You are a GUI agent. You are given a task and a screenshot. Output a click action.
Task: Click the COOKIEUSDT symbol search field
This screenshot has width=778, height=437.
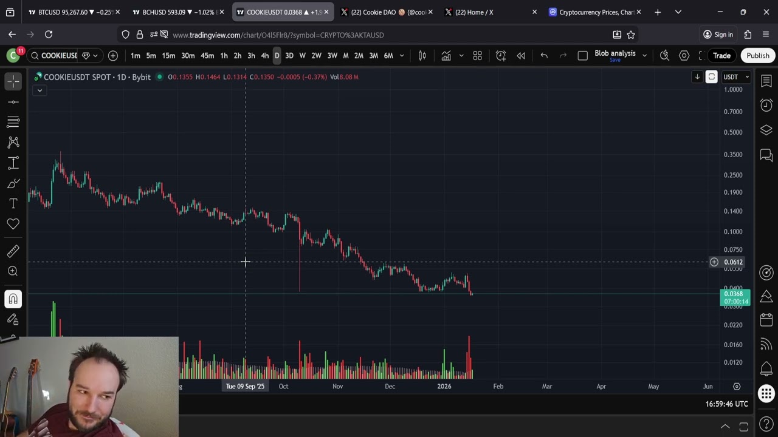click(53, 56)
